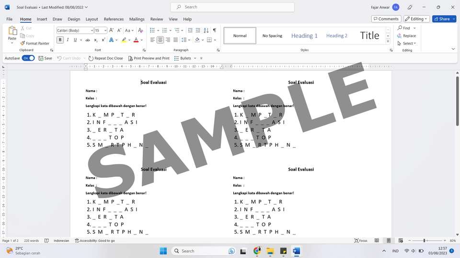460x258 pixels.
Task: Apply the text highlight color
Action: pyautogui.click(x=124, y=40)
